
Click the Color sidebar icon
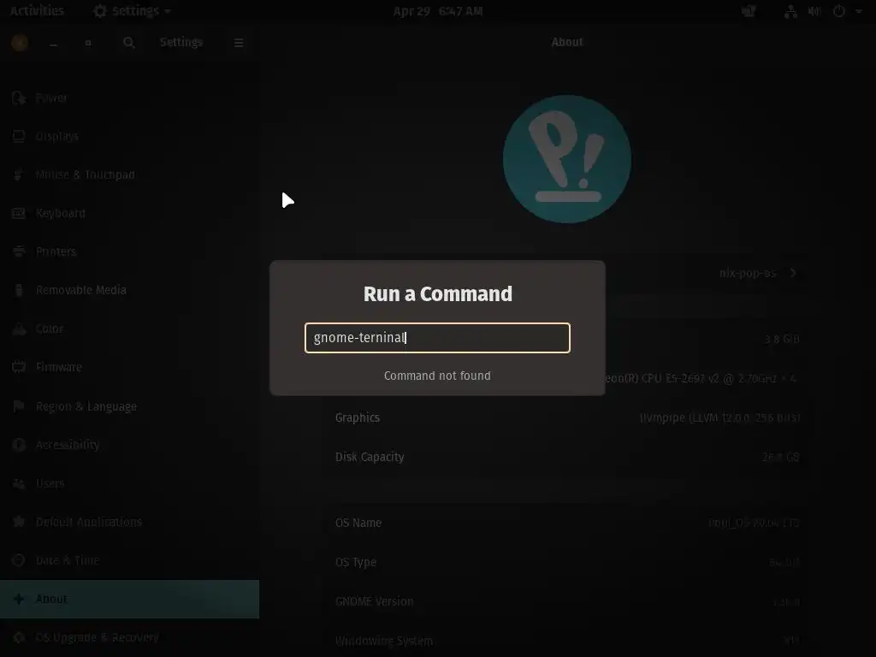tap(19, 328)
